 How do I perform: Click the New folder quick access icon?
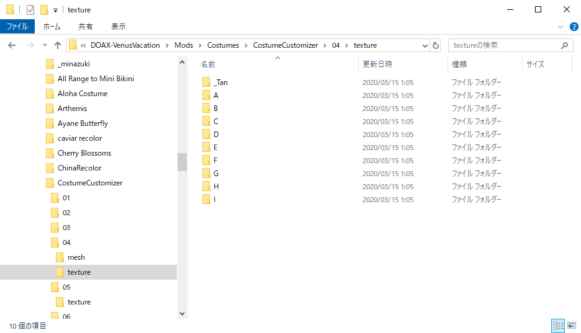pyautogui.click(x=44, y=10)
